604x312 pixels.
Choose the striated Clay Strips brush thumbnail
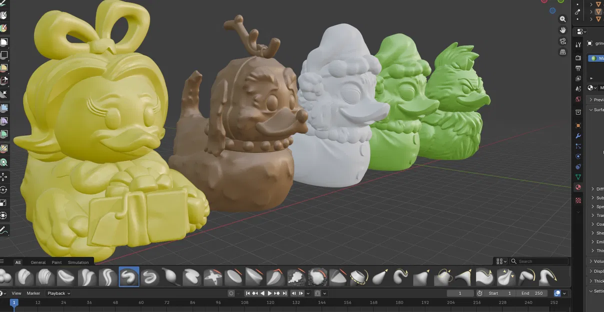coord(45,277)
